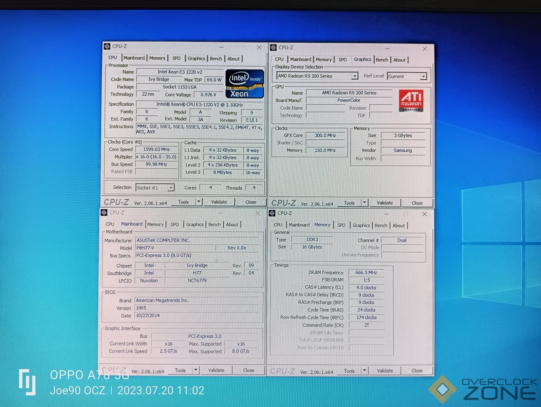The width and height of the screenshot is (541, 407).
Task: Click the '2T' Command Rate value
Action: pyautogui.click(x=366, y=325)
